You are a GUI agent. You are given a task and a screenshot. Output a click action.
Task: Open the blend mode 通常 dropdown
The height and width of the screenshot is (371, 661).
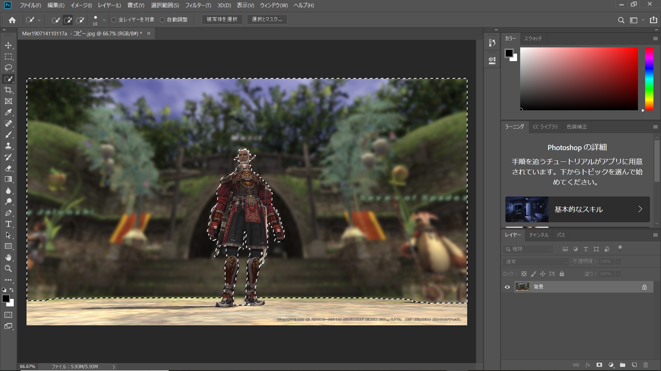536,262
